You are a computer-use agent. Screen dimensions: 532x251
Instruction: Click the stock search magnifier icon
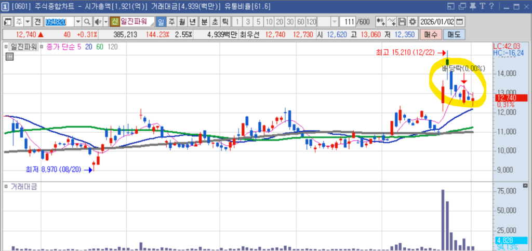[x=87, y=22]
